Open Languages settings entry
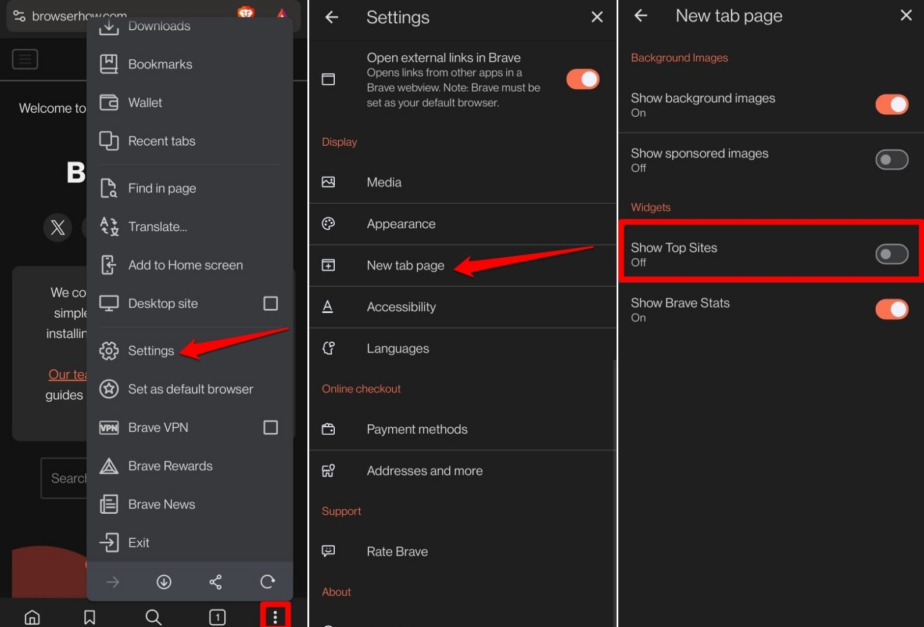Image resolution: width=924 pixels, height=627 pixels. click(x=463, y=348)
